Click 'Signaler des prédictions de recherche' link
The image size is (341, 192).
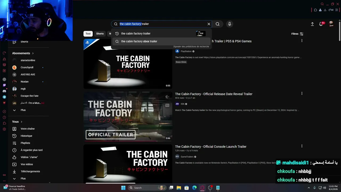coord(191,47)
